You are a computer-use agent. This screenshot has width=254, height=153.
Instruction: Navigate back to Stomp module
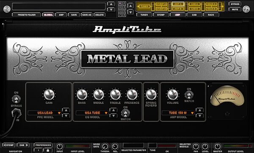(9, 145)
